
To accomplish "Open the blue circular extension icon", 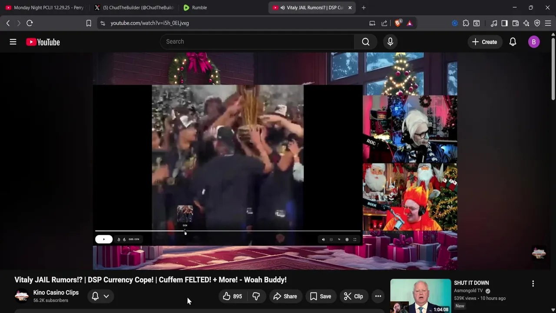I will point(455,23).
